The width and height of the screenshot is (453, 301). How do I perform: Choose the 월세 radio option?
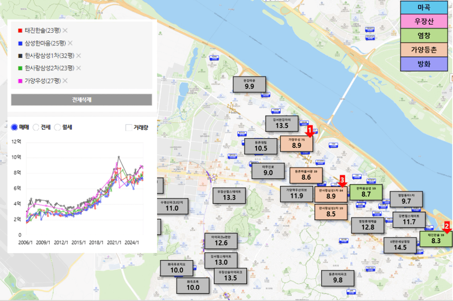pyautogui.click(x=57, y=127)
